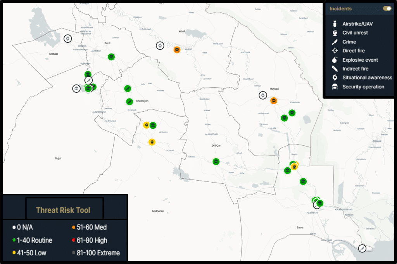Select the Civil unrest legend icon
This screenshot has width=397, height=264.
(x=335, y=33)
